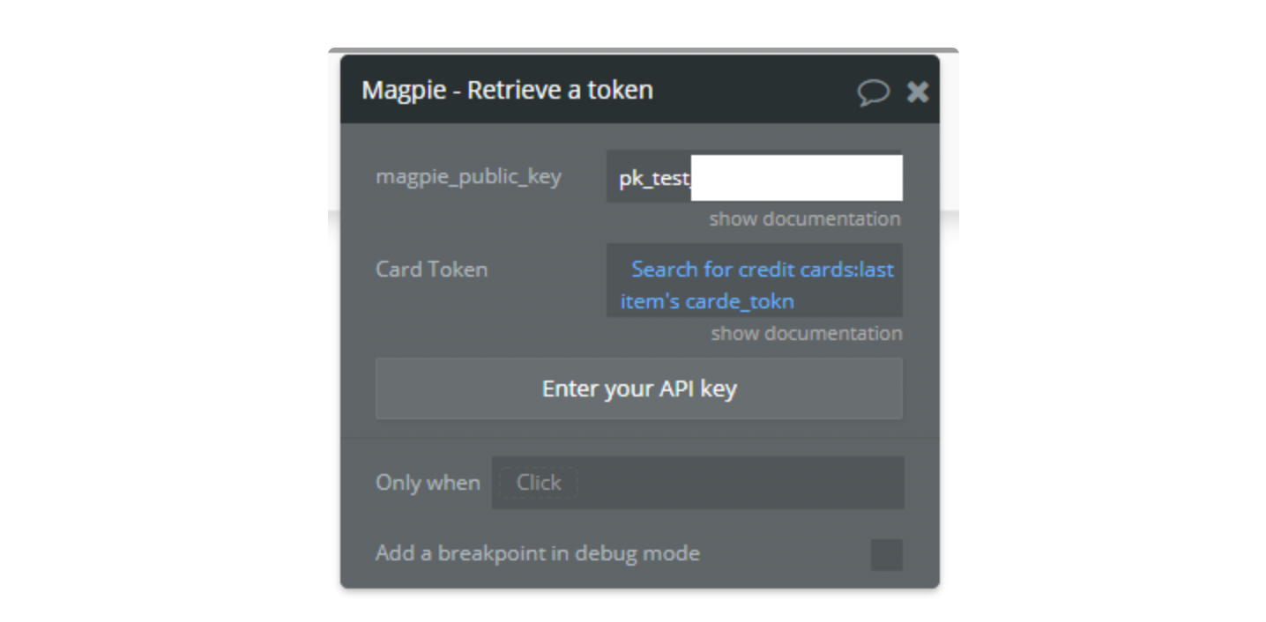
Task: Click the dashed Click placeholder in Only when
Action: click(x=538, y=483)
